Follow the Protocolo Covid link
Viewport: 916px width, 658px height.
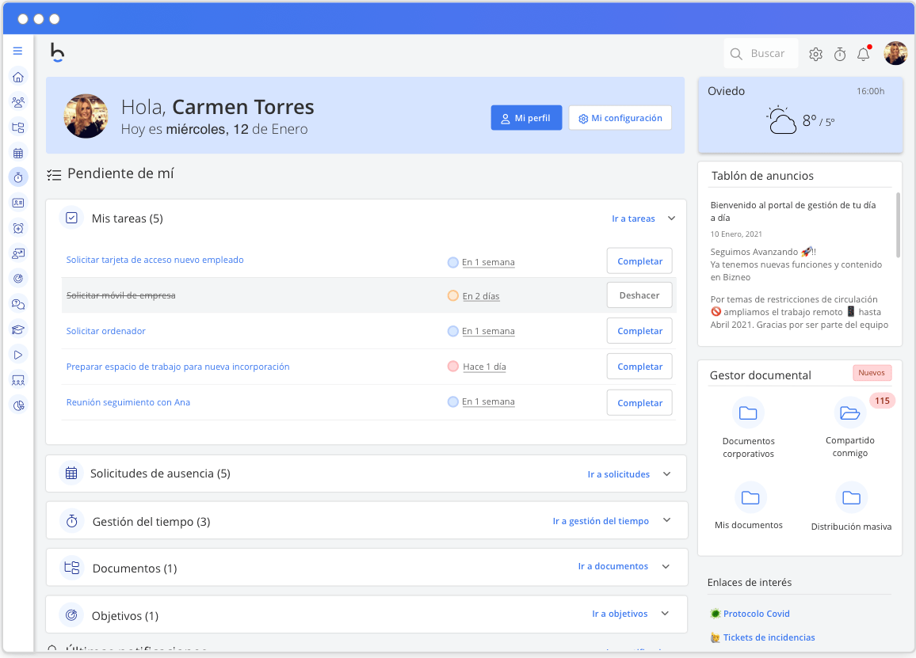click(755, 613)
